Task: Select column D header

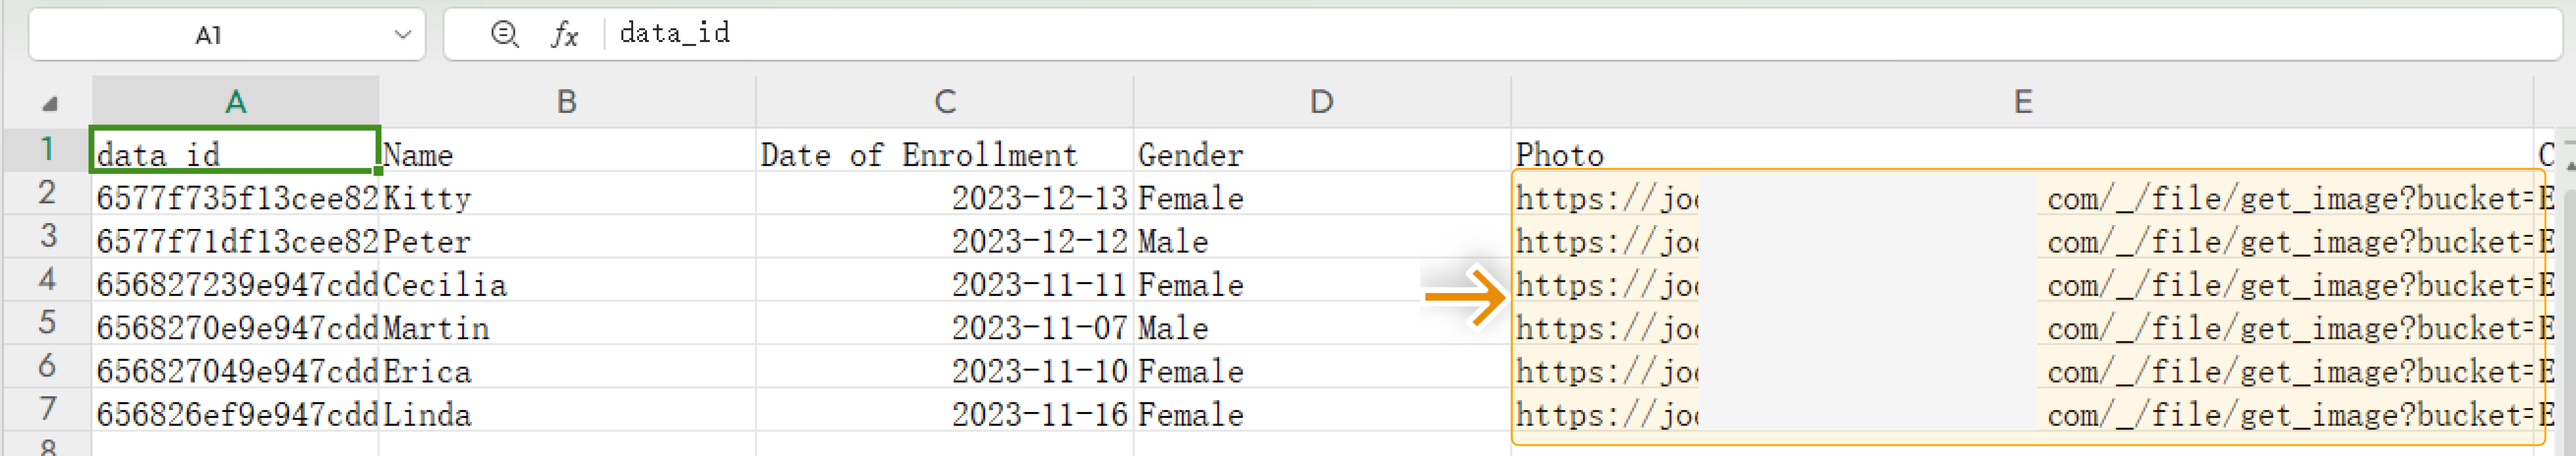Action: click(1321, 101)
